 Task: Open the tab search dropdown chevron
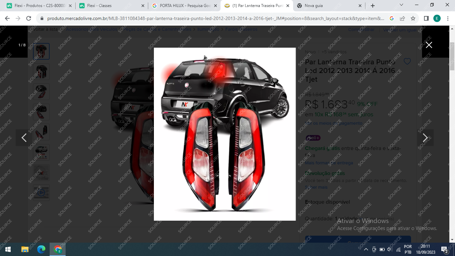click(401, 5)
